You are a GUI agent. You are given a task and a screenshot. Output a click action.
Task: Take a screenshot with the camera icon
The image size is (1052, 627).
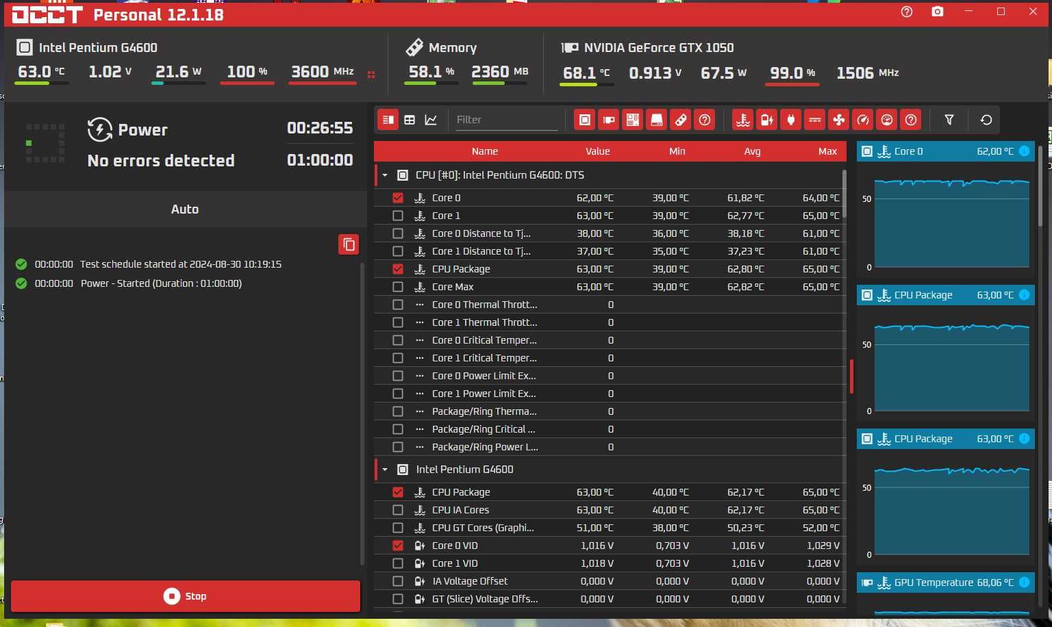point(938,12)
